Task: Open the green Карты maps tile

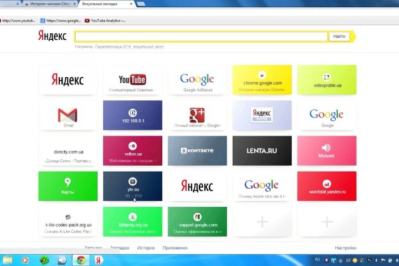Action: tap(67, 186)
